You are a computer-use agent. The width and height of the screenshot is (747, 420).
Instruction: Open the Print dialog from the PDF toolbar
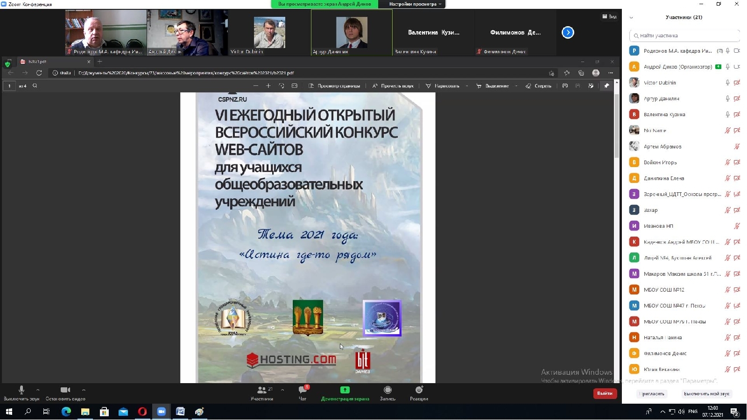(565, 86)
